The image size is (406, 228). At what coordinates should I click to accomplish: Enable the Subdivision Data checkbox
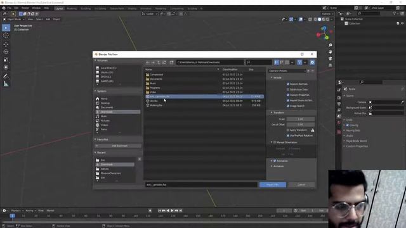pos(288,89)
